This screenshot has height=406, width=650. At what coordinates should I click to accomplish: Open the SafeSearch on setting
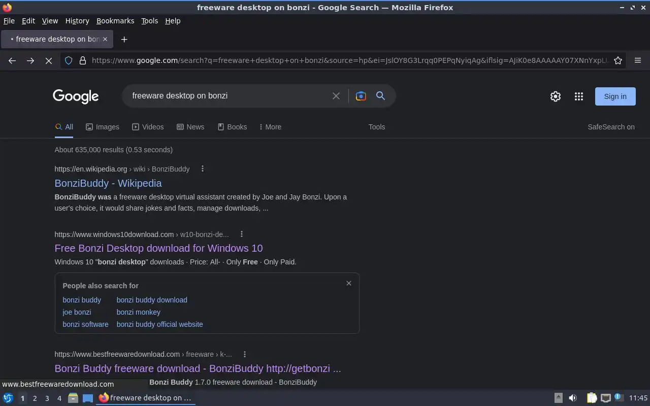[611, 127]
